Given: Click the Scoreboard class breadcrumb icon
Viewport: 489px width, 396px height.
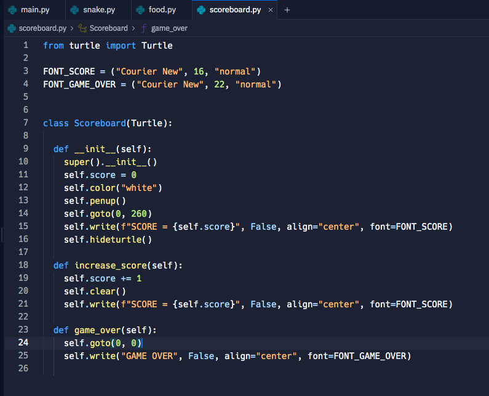Looking at the screenshot, I should click(82, 28).
